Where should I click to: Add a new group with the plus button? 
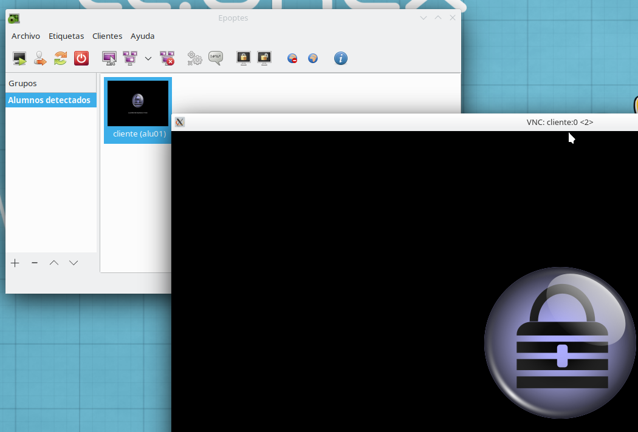(15, 263)
